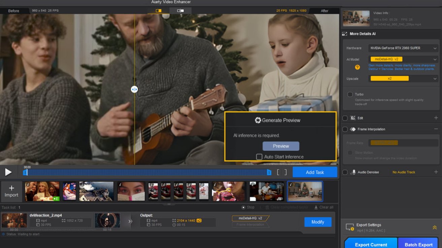Click the Play button below the video

coord(8,172)
